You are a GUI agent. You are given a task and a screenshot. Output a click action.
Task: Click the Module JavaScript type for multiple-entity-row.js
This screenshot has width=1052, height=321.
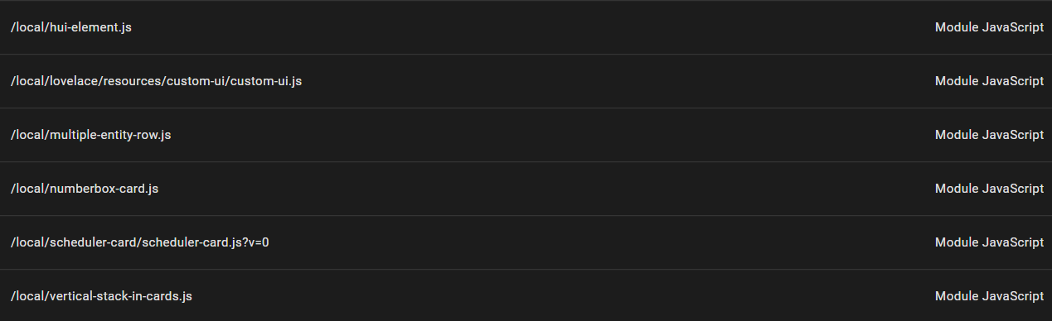click(989, 135)
